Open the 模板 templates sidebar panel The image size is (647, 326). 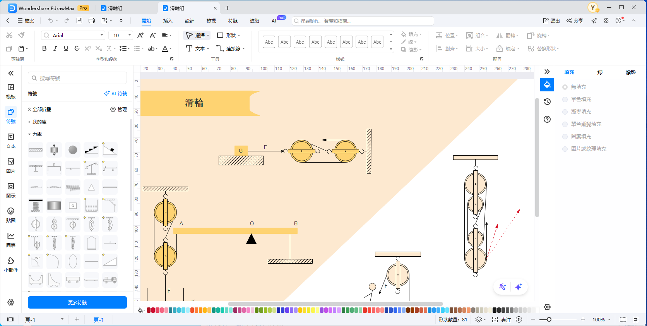[x=11, y=91]
